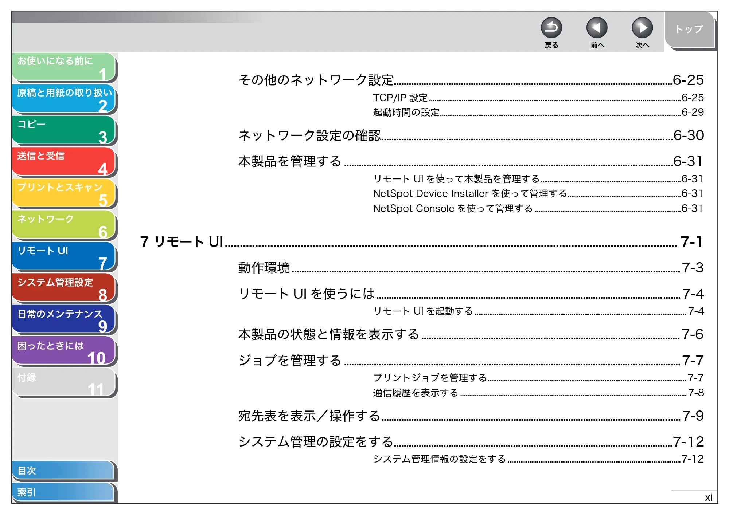Open リモート UI を起動する sub-entry
The width and height of the screenshot is (729, 515).
tap(538, 311)
